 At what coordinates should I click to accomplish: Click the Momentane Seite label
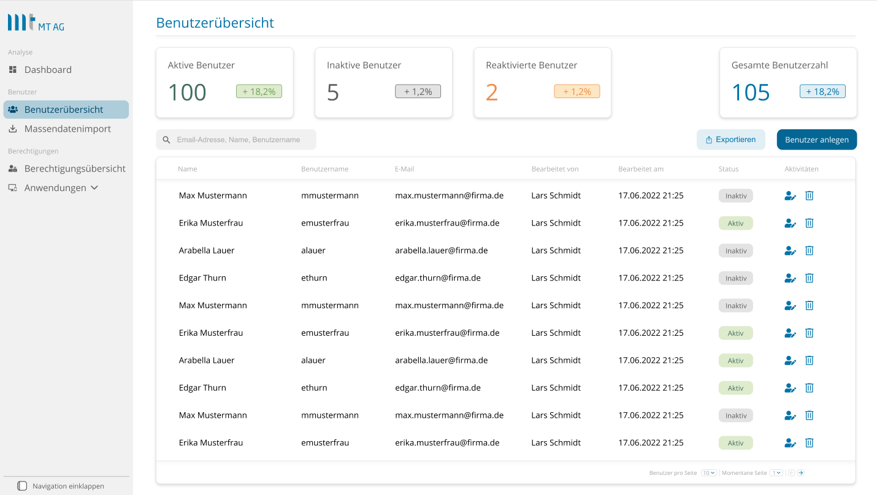click(745, 473)
